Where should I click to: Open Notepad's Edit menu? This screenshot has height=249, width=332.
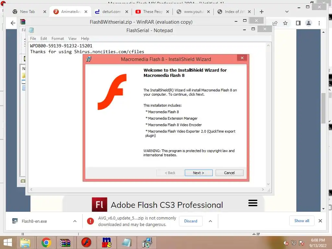coord(44,39)
